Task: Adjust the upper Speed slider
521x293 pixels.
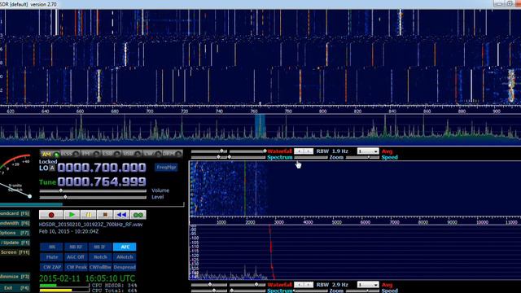Action: tap(362, 157)
